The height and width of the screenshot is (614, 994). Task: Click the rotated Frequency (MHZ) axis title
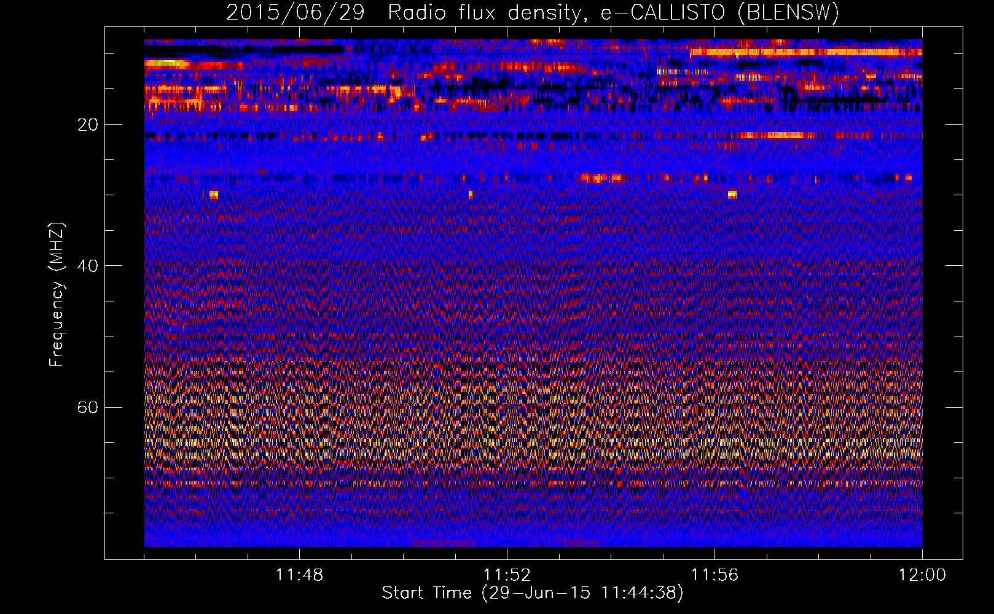click(56, 295)
